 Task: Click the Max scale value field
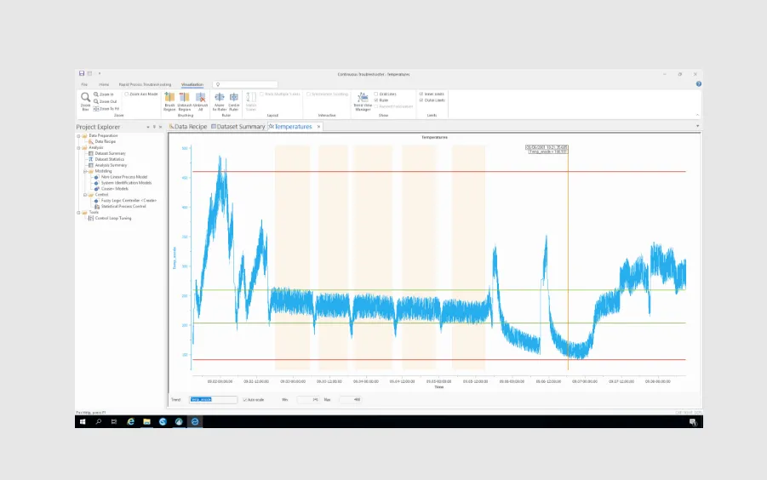pyautogui.click(x=350, y=400)
